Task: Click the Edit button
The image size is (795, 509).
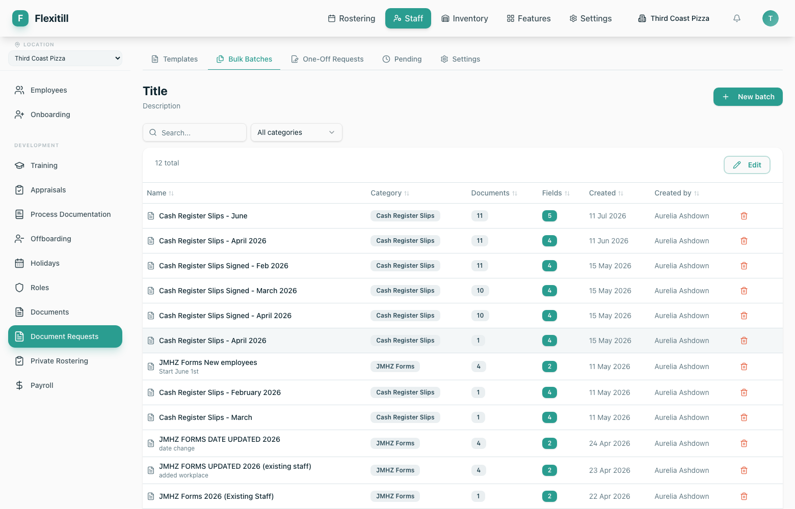Action: pos(747,165)
